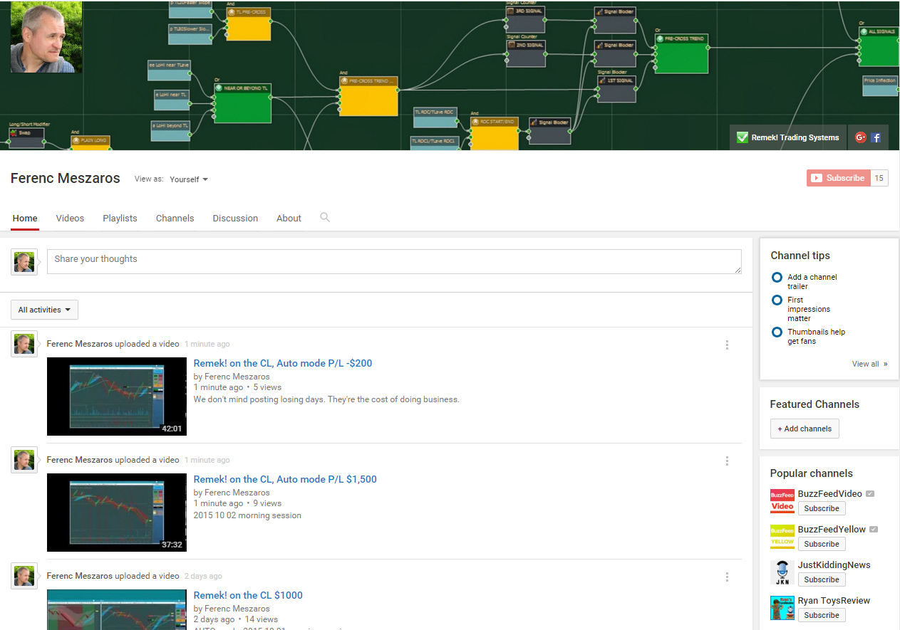This screenshot has width=900, height=630.
Task: Click the BuzzFeedYellow channel name
Action: click(x=832, y=529)
